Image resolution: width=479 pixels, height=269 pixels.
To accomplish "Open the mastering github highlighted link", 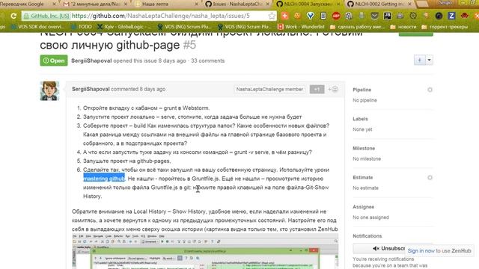I will (104, 179).
